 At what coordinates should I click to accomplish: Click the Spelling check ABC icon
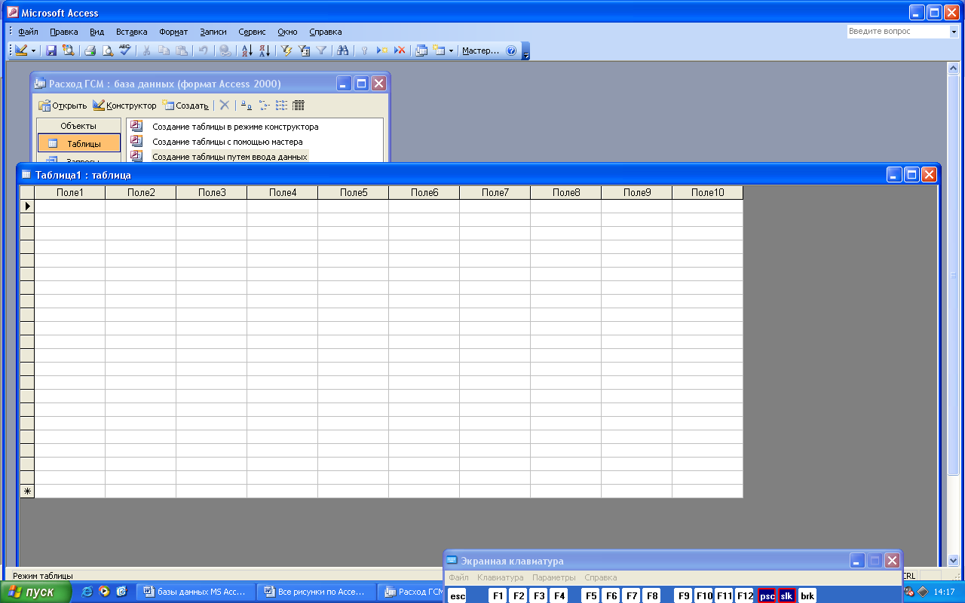click(124, 51)
